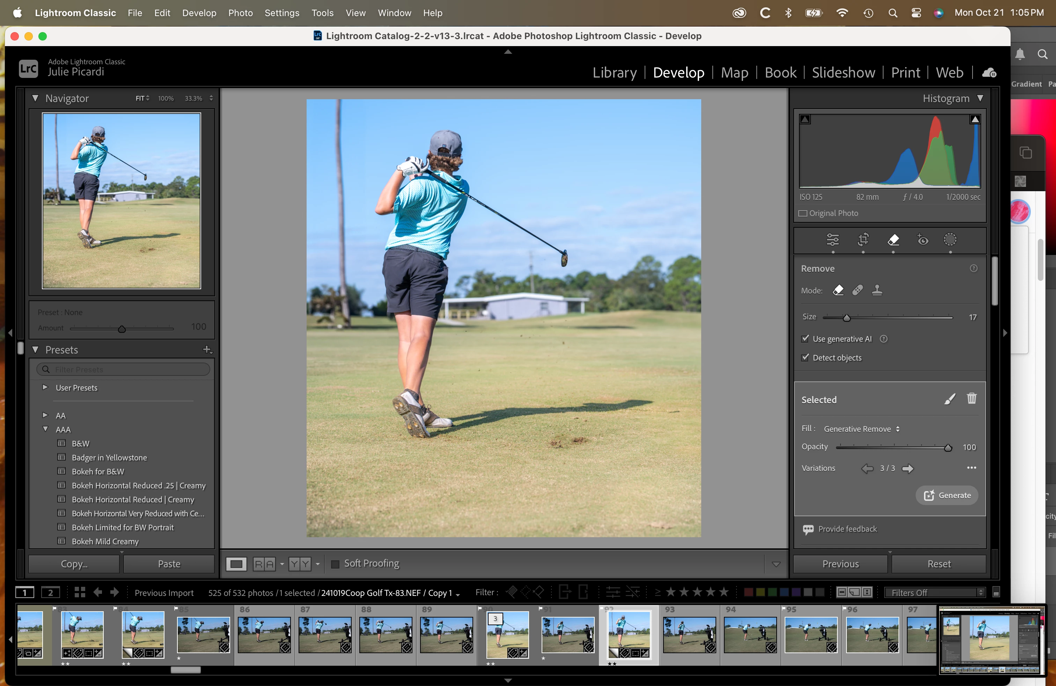Collapse the Navigator panel triangle

[35, 98]
